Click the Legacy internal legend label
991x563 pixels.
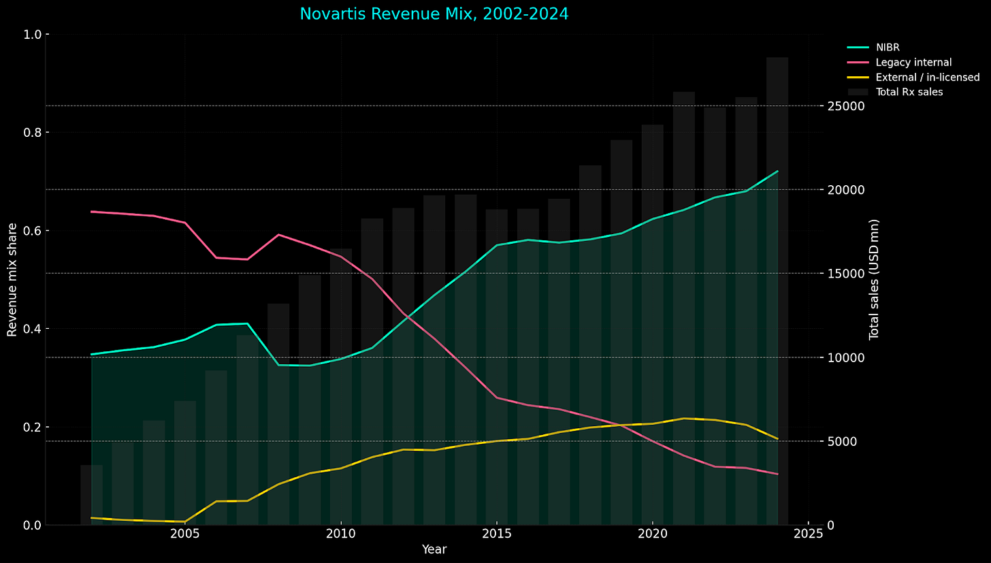coord(913,62)
